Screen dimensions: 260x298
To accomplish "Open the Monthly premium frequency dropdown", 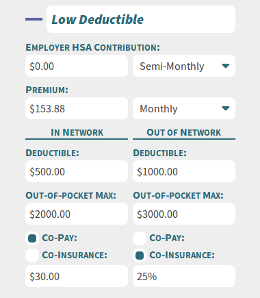I will point(184,108).
